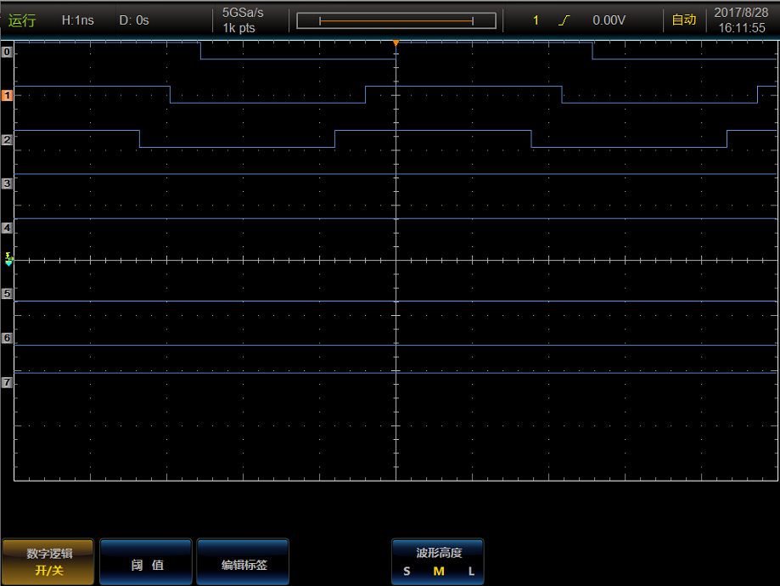
Task: Open the threshold (阈值) menu button
Action: (x=146, y=561)
